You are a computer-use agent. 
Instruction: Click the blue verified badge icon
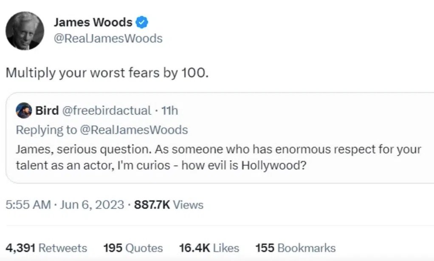coord(142,22)
